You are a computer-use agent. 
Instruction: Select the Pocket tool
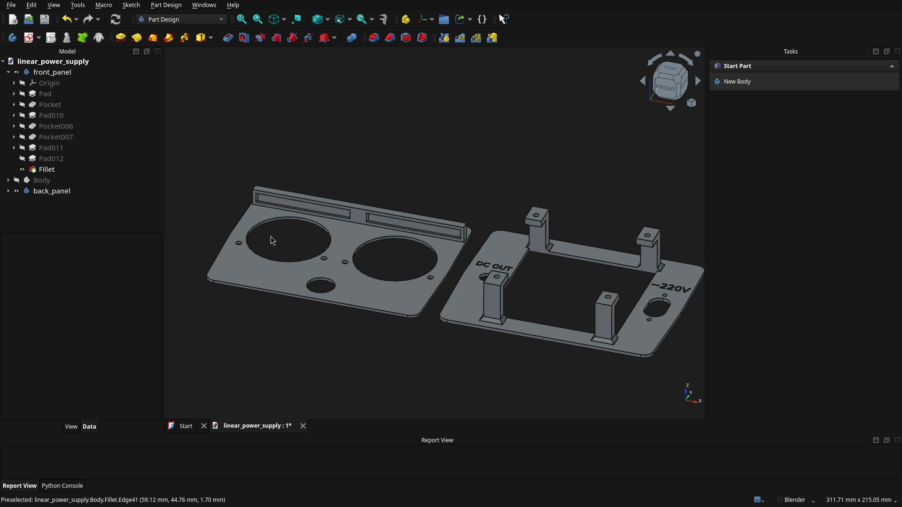pos(228,38)
